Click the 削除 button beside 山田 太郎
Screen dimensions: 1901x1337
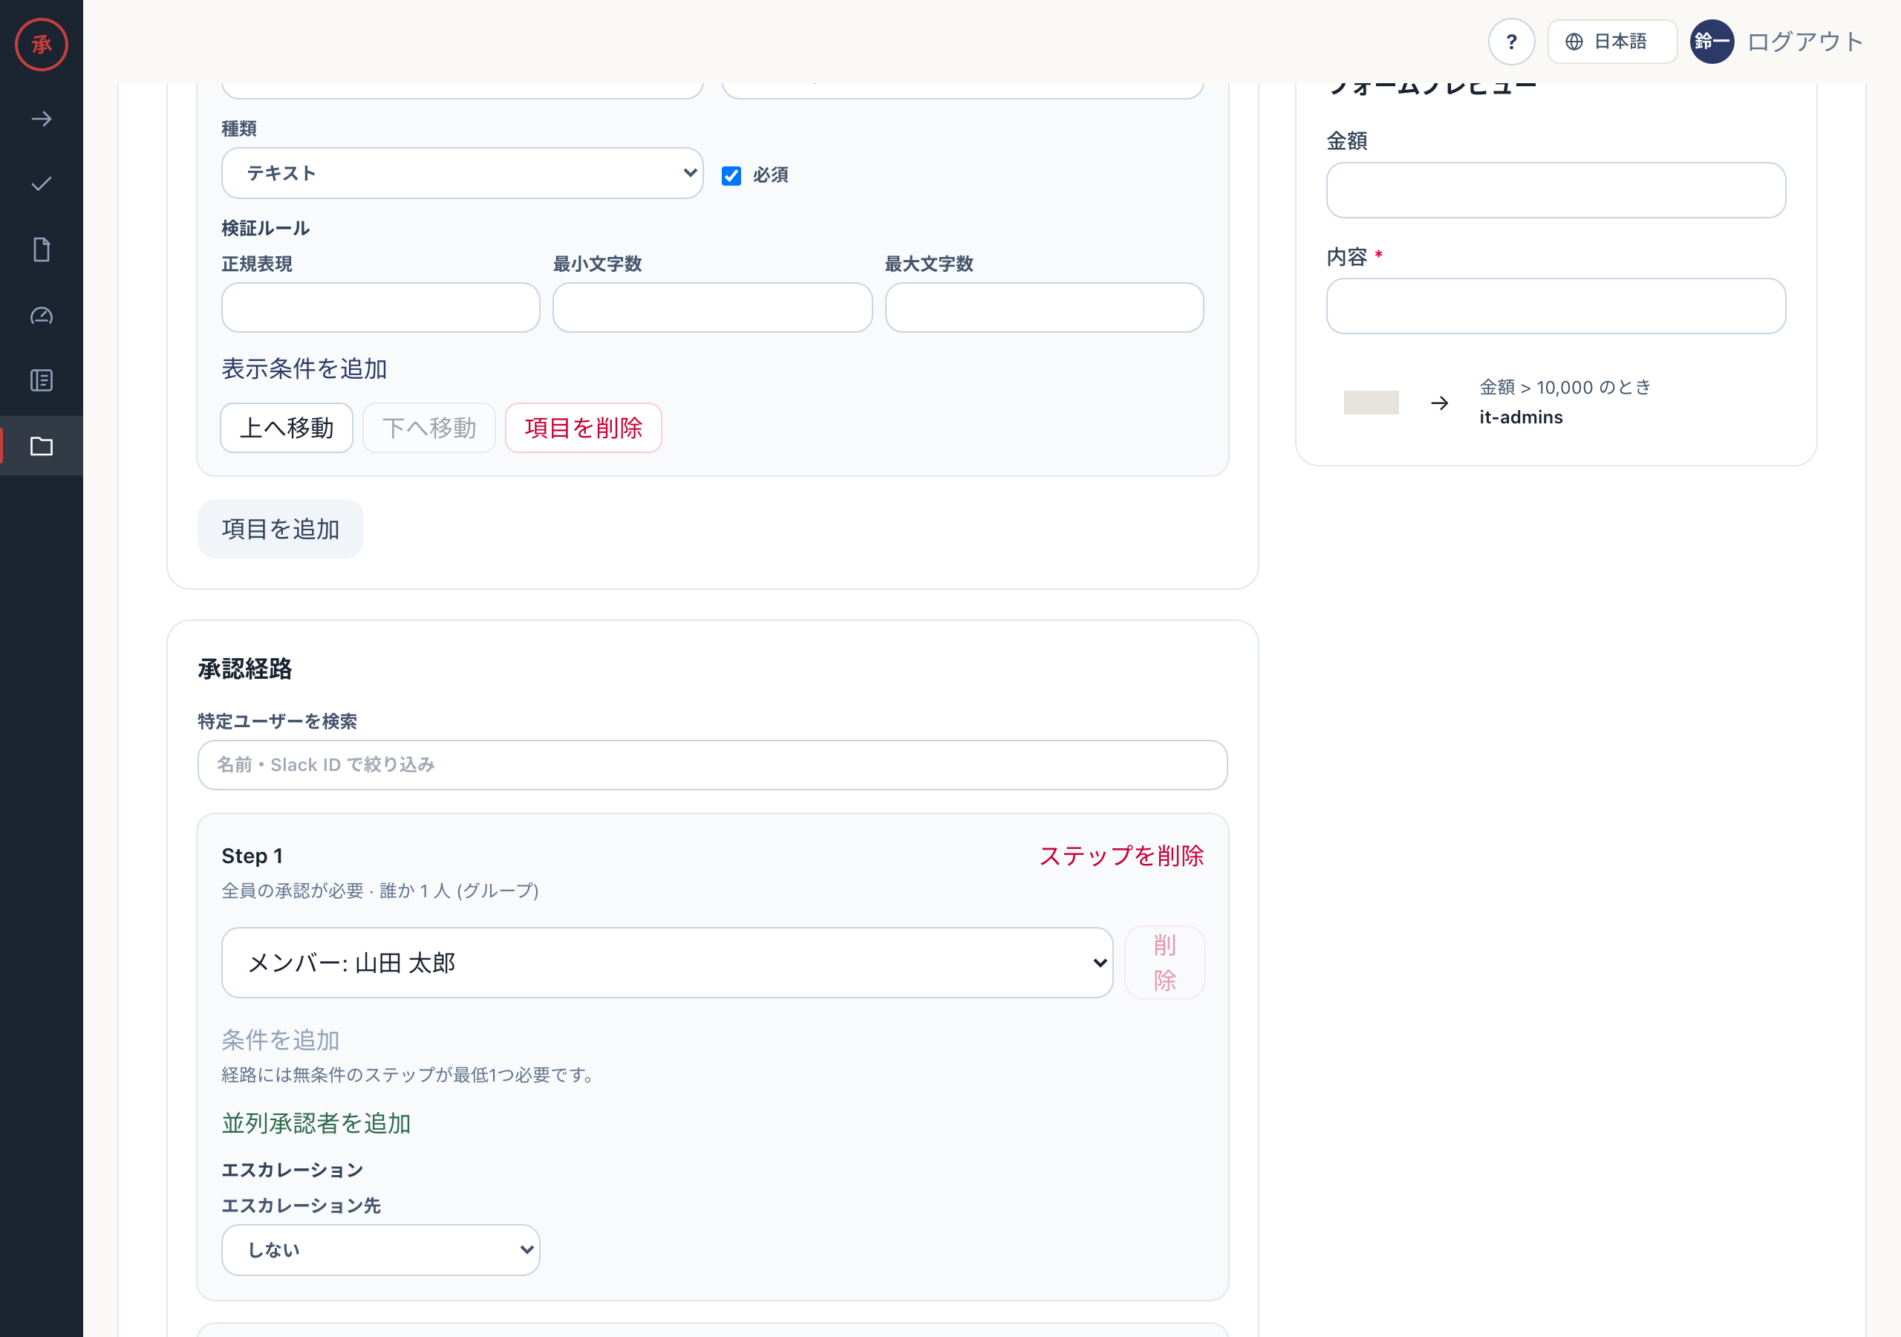tap(1164, 963)
